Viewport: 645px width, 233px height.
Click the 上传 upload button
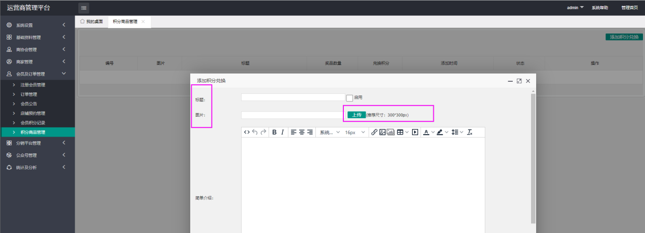tap(357, 115)
